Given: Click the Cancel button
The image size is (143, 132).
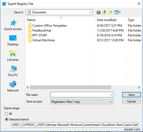Looking at the screenshot, I should click(x=131, y=101).
